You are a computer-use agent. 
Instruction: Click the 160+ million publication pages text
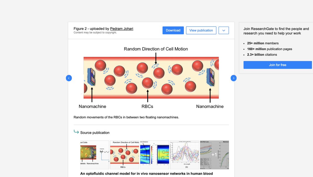click(270, 49)
